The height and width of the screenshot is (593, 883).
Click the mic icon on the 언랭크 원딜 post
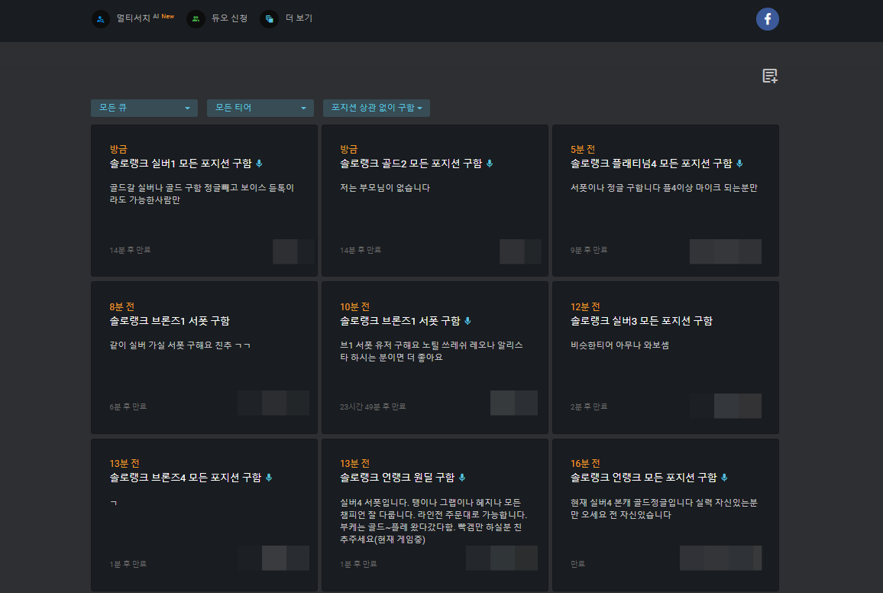click(x=461, y=477)
